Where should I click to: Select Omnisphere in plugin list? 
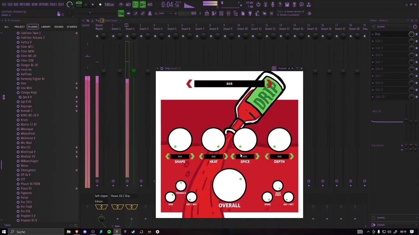pyautogui.click(x=28, y=170)
